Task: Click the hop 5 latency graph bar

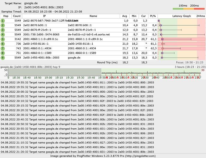Action: [x=182, y=39]
